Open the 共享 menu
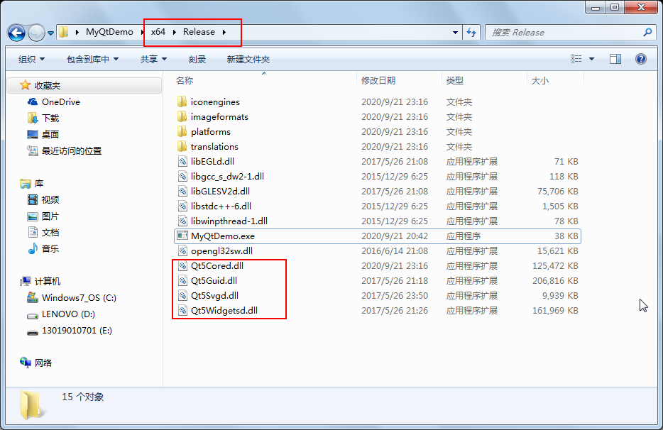The image size is (663, 430). point(151,59)
